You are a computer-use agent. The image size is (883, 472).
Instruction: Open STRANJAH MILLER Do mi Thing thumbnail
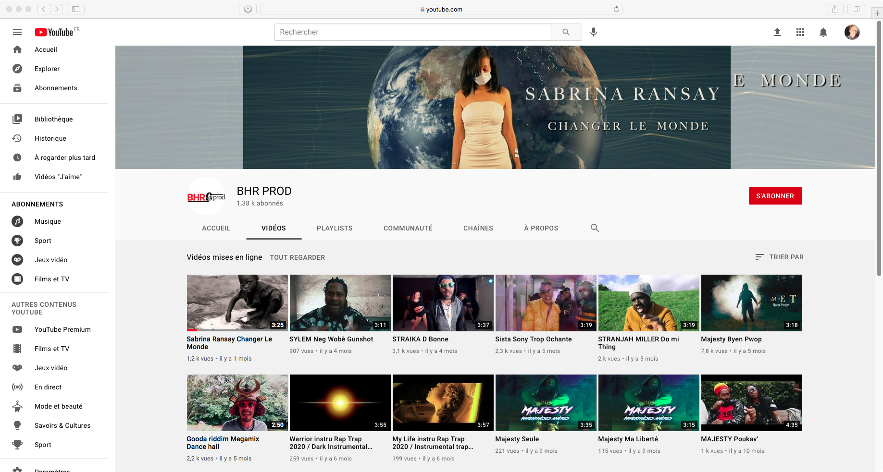(x=649, y=303)
